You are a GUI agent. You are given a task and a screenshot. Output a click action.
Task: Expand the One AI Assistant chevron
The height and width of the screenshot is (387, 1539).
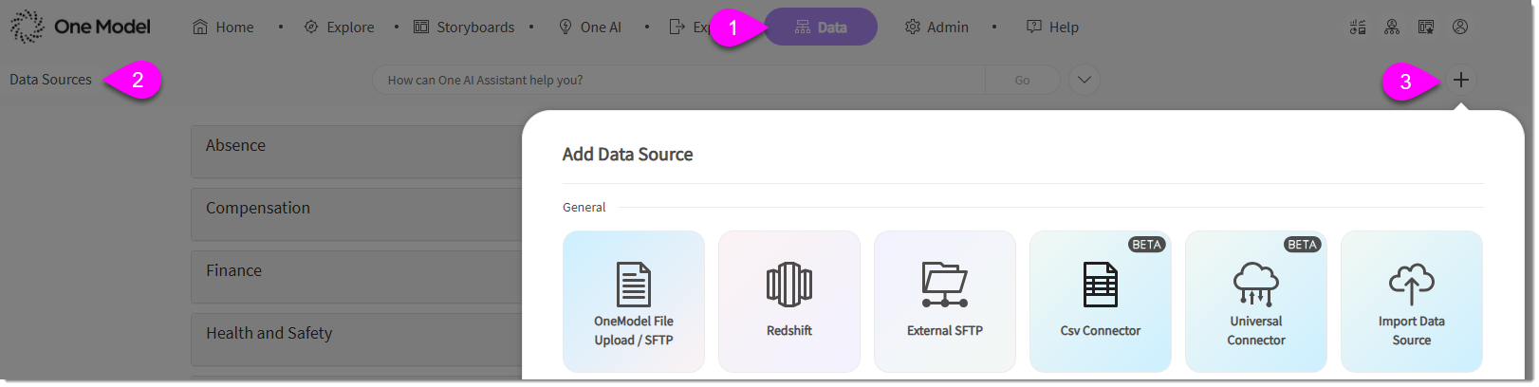[1085, 81]
